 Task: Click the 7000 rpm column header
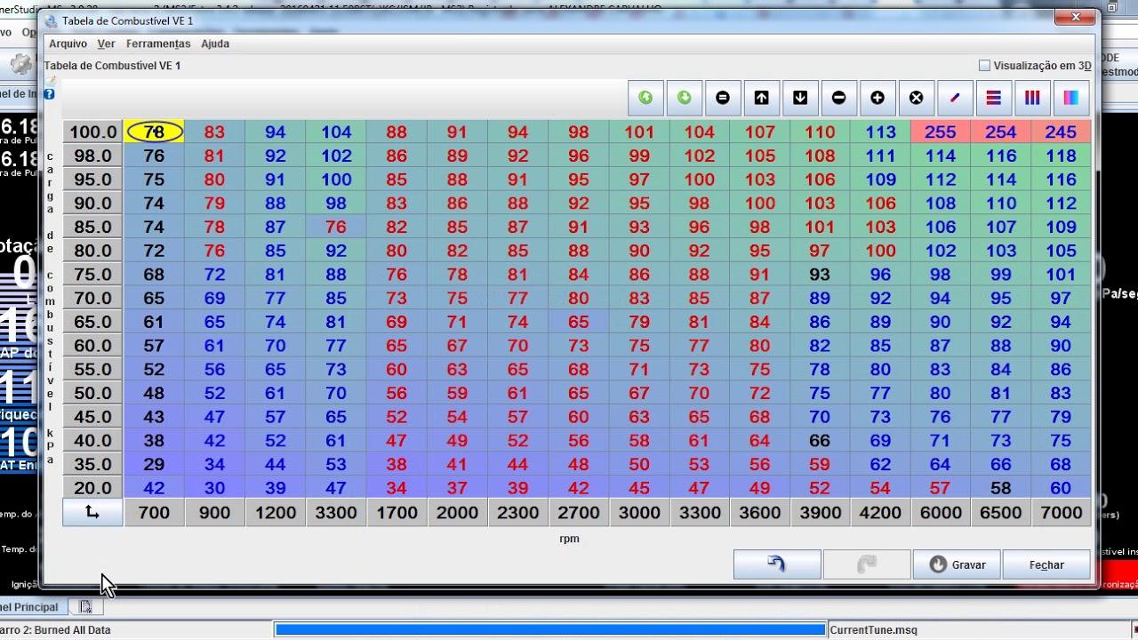1061,513
